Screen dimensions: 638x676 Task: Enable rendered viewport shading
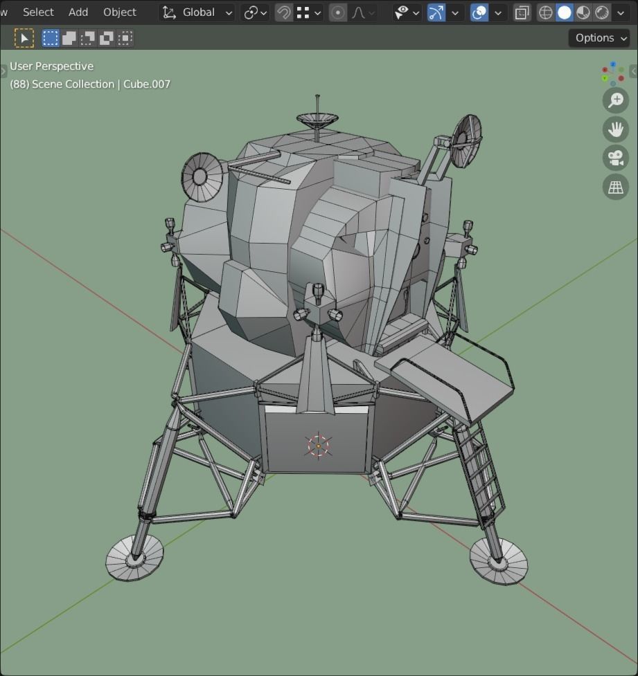602,12
